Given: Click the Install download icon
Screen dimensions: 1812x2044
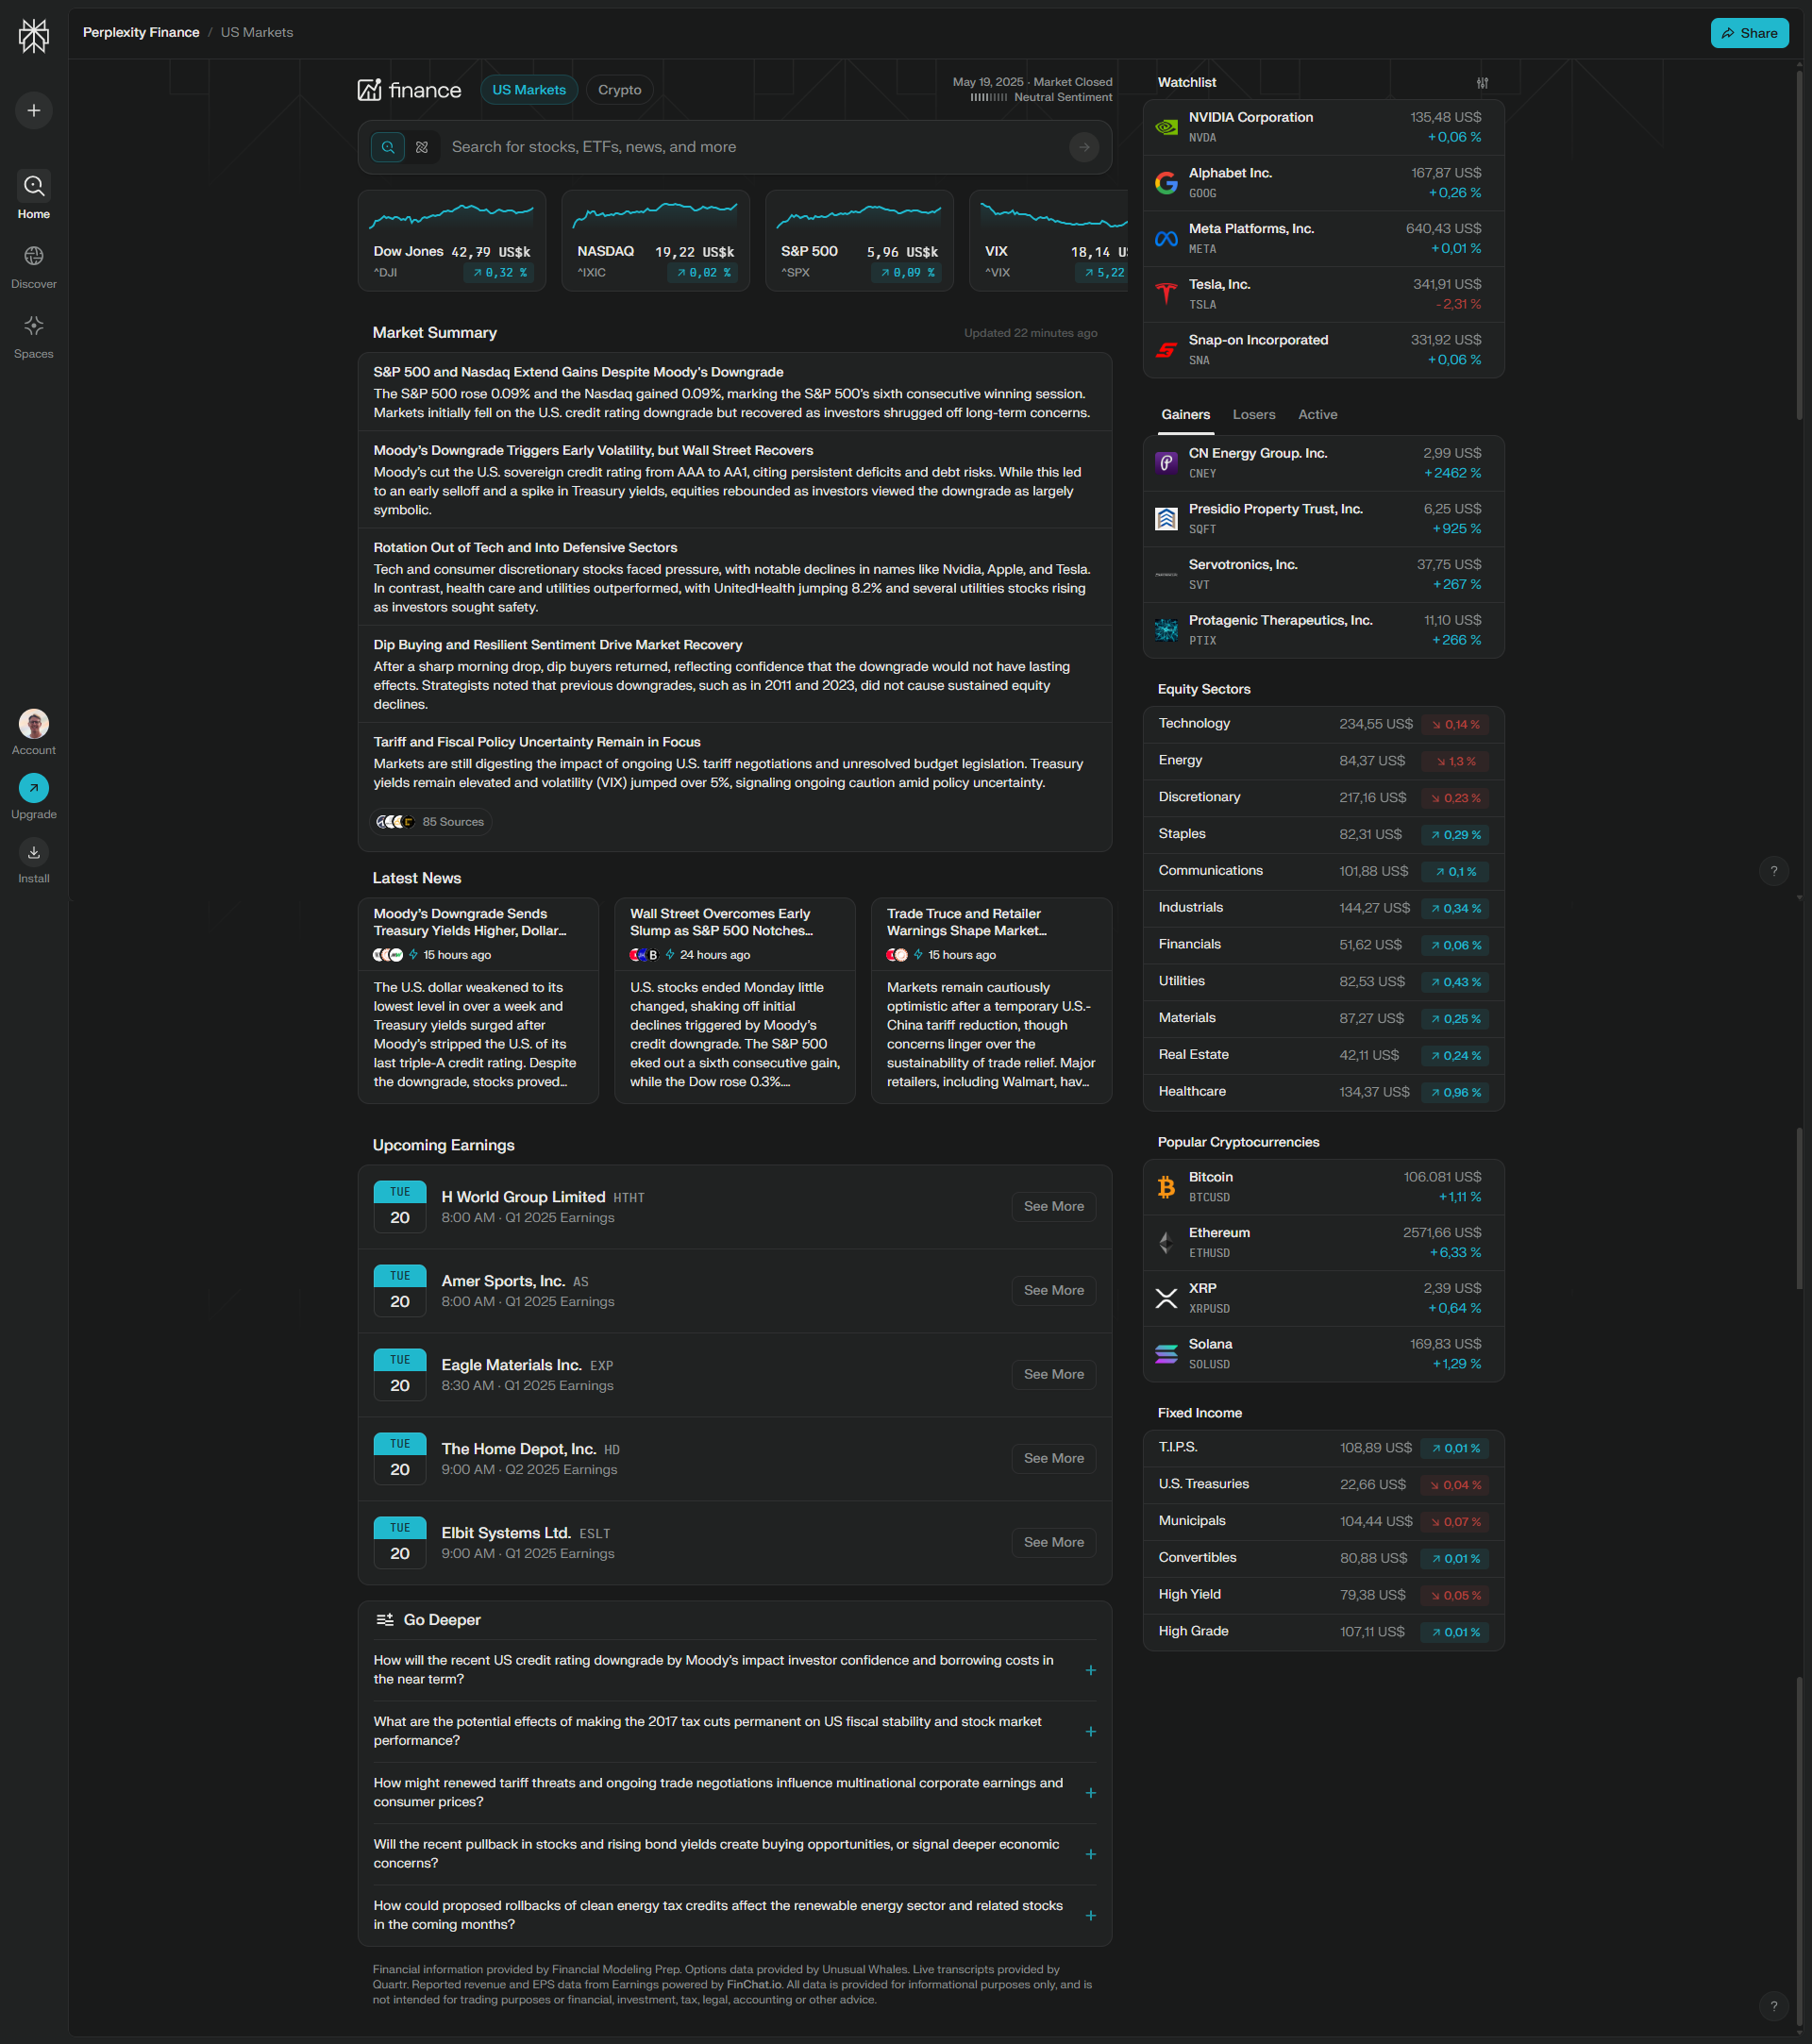Looking at the screenshot, I should point(33,852).
